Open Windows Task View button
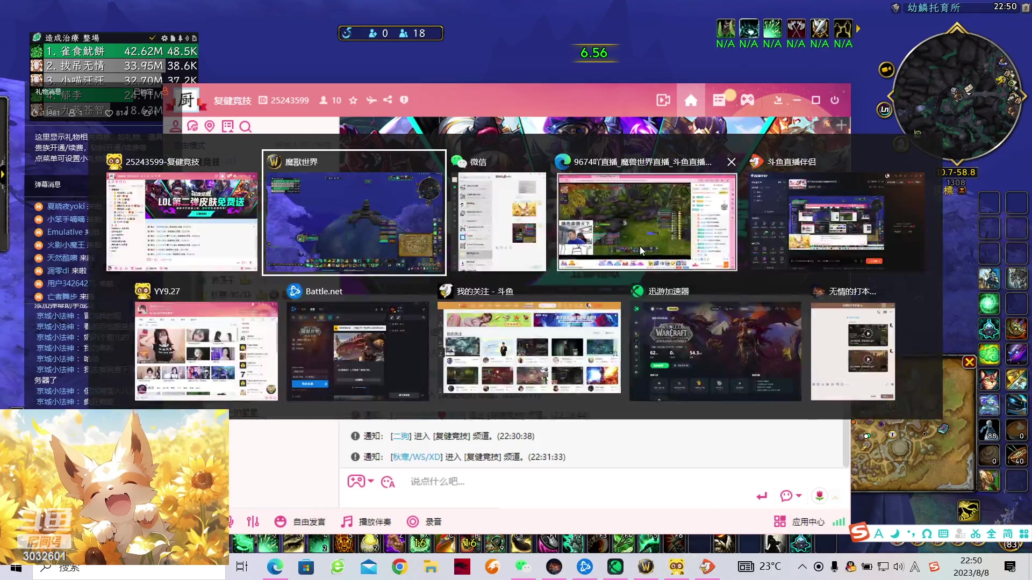Viewport: 1032px width, 580px height. click(x=242, y=567)
